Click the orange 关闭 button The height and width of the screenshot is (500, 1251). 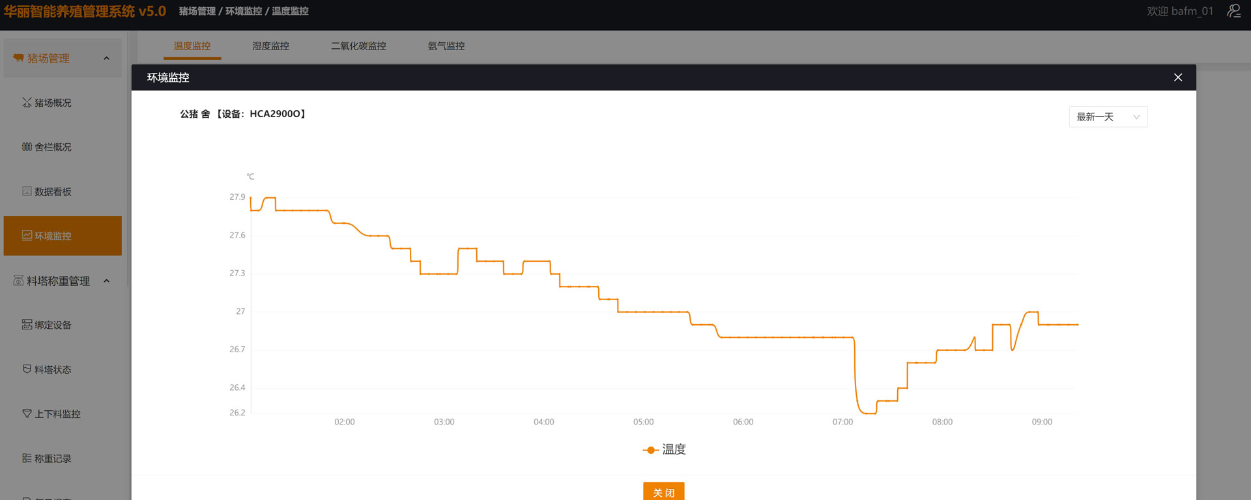pos(664,492)
